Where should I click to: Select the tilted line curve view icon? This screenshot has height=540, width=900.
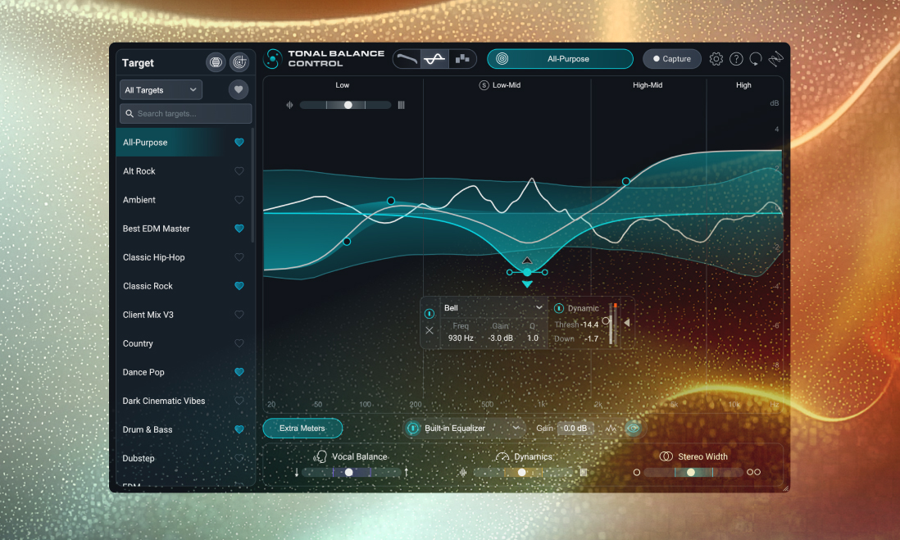pyautogui.click(x=407, y=58)
